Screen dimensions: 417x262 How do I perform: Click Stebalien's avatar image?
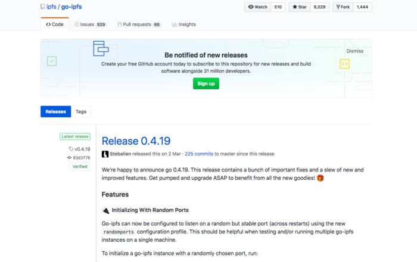pos(105,154)
